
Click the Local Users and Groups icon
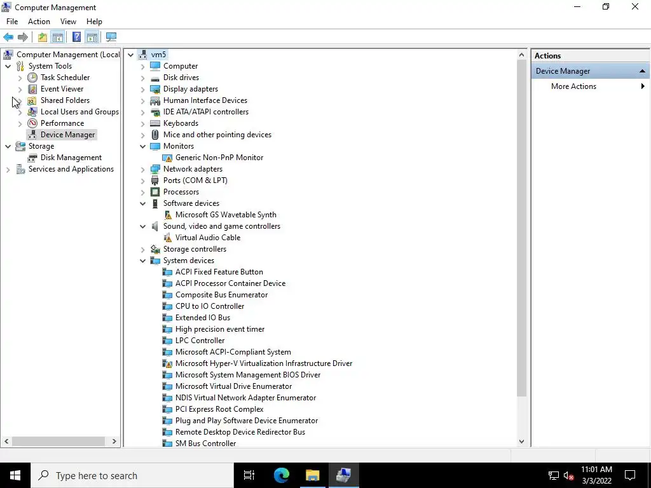click(32, 112)
